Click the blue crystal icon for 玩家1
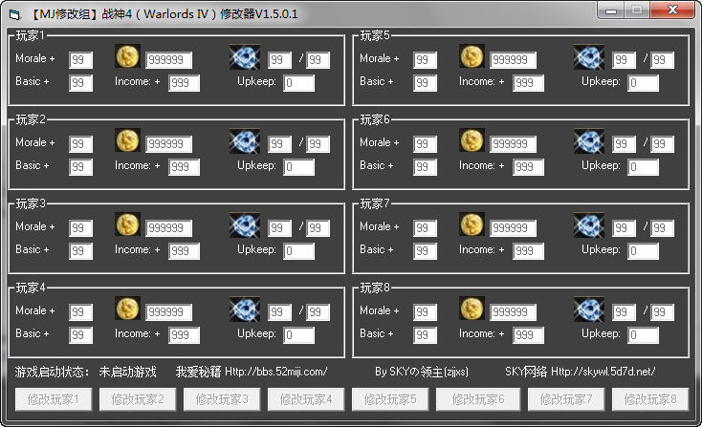This screenshot has width=702, height=427. click(245, 57)
